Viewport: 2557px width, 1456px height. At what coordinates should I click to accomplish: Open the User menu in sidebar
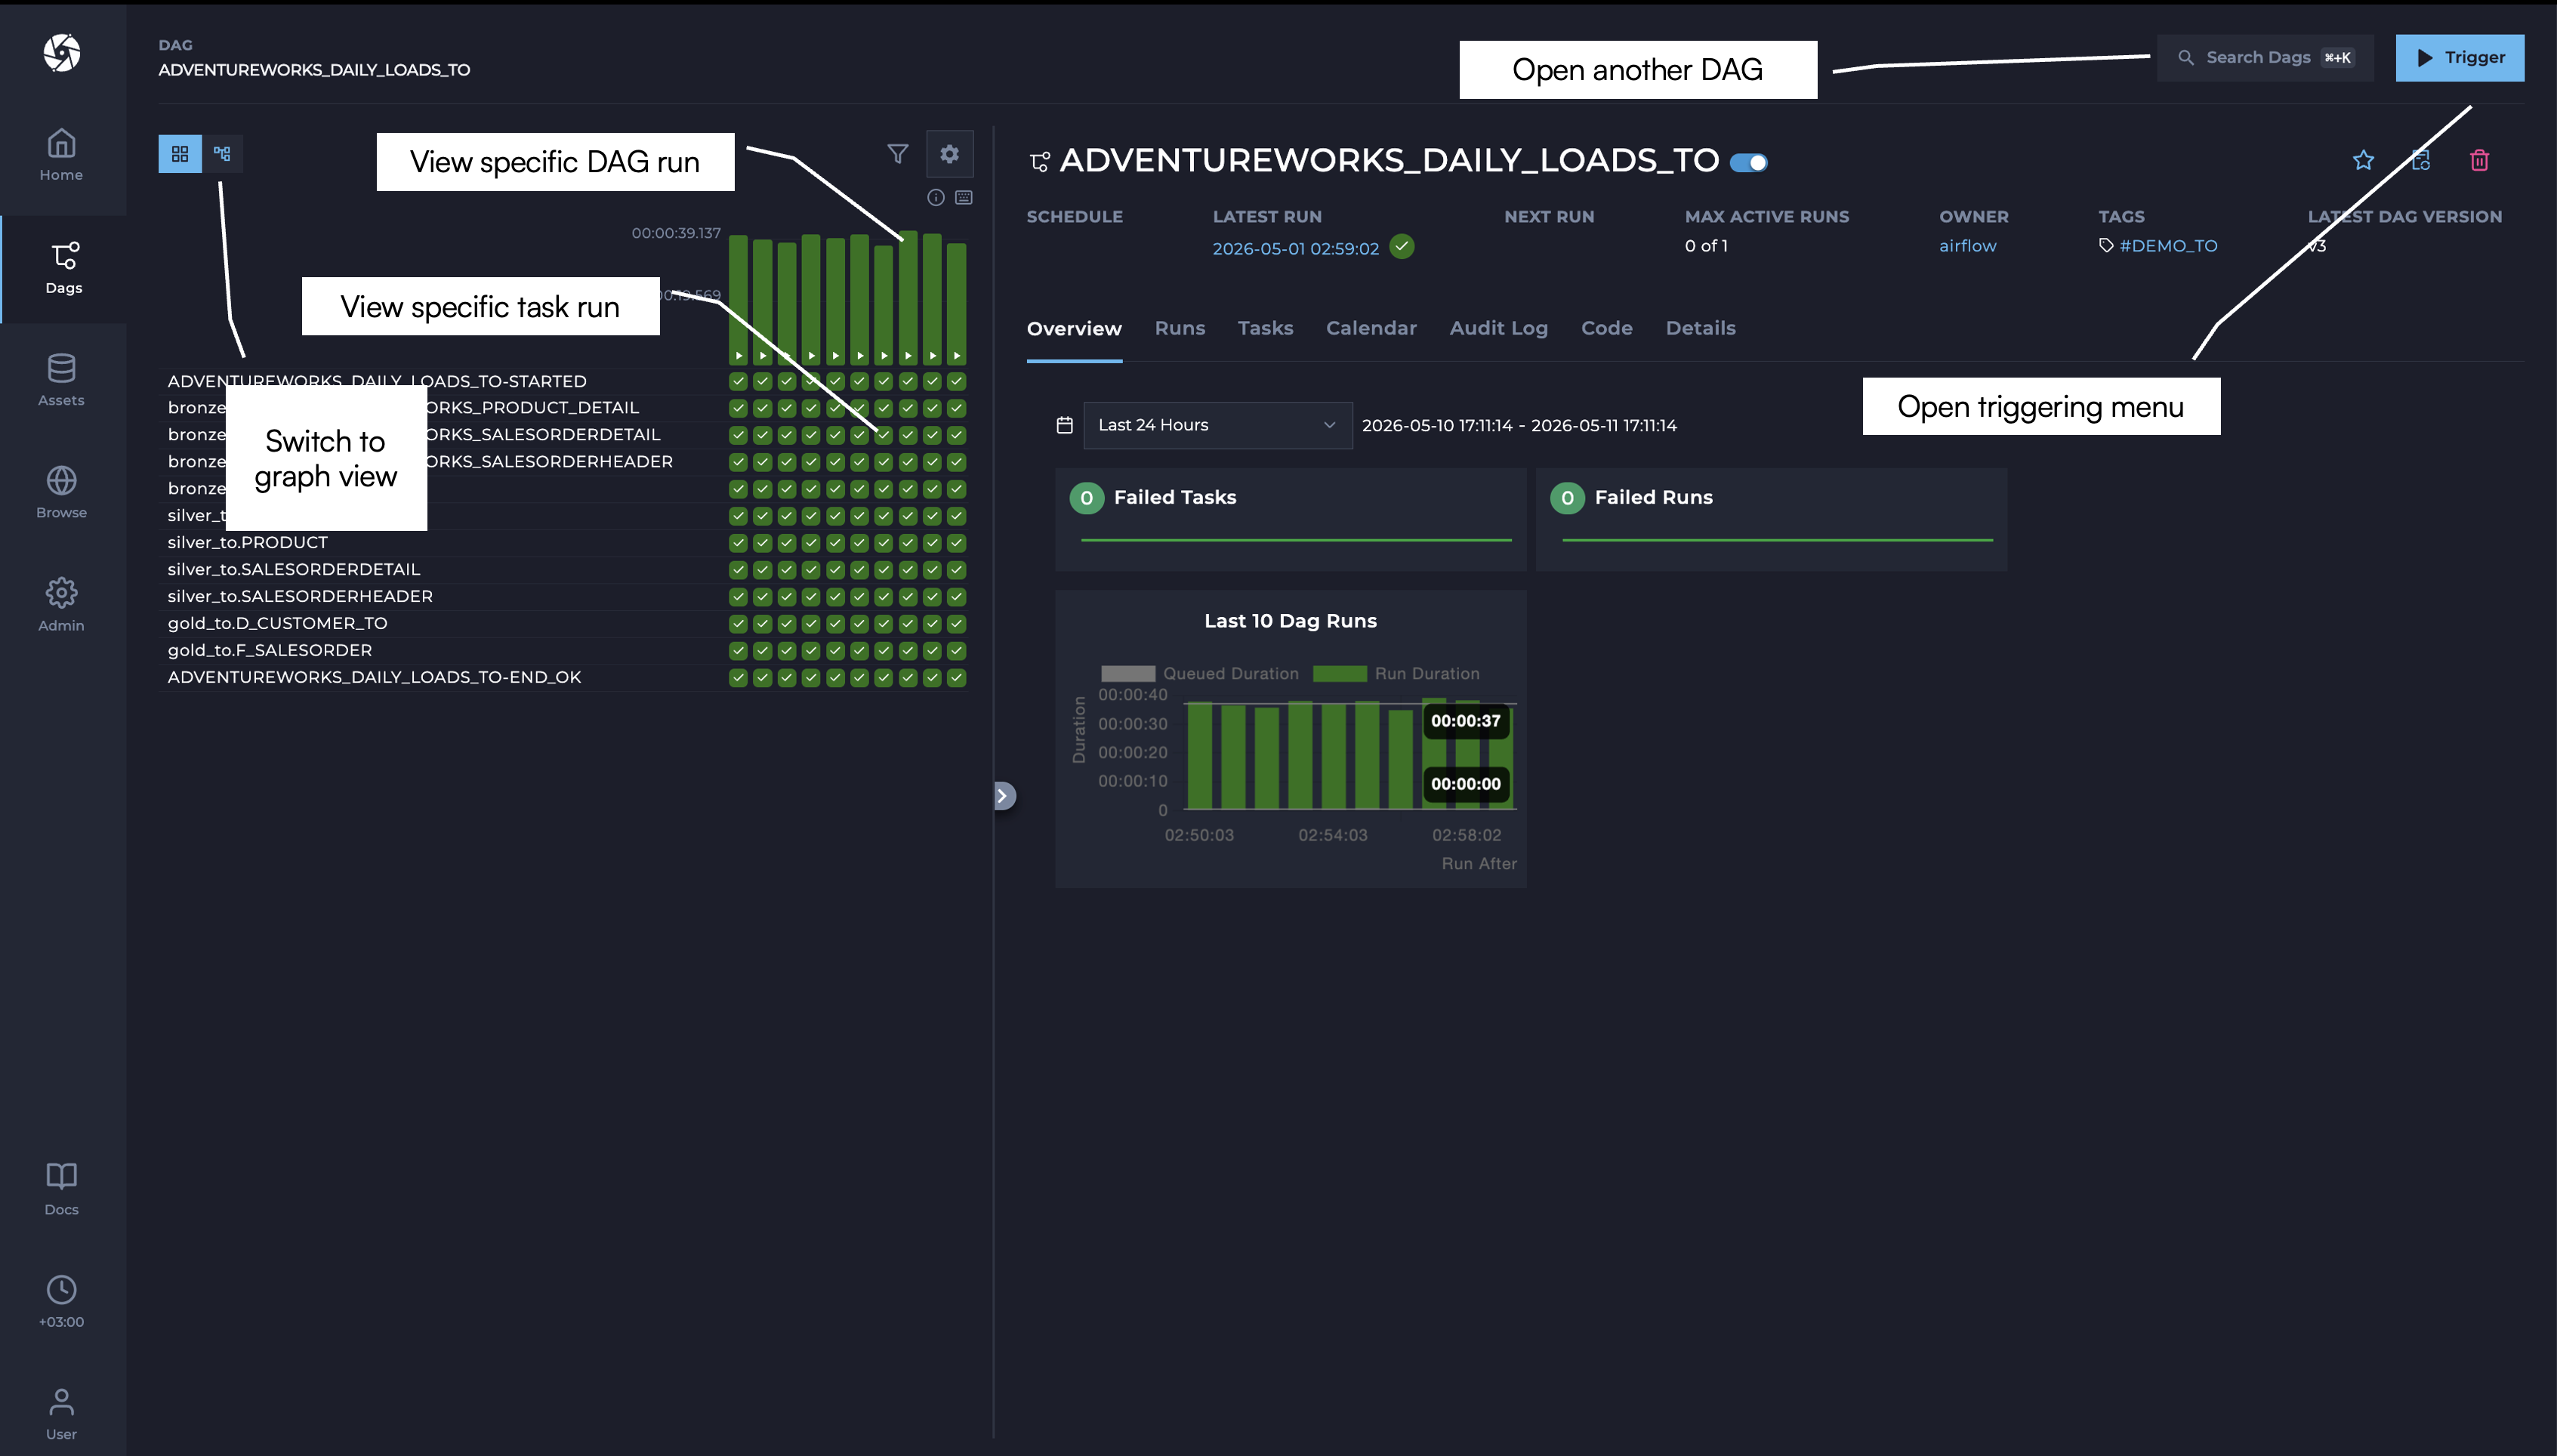[61, 1414]
